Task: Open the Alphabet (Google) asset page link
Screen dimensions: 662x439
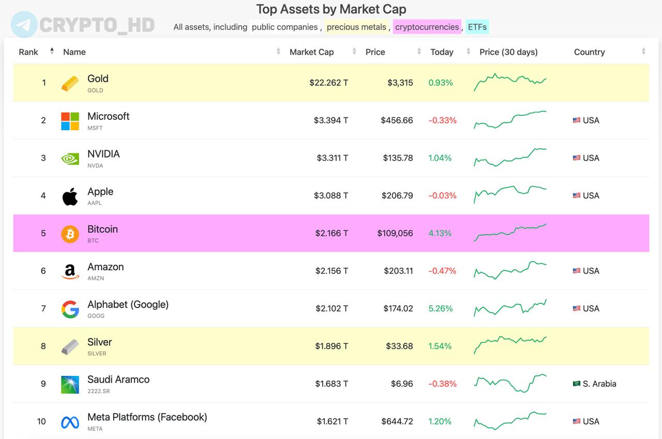Action: pyautogui.click(x=128, y=305)
